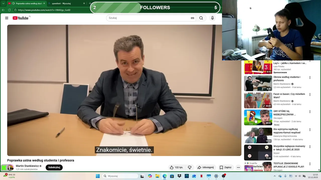Viewport: 321px width, 180px height.
Task: Go back with the browser back arrow
Action: (x=3, y=10)
